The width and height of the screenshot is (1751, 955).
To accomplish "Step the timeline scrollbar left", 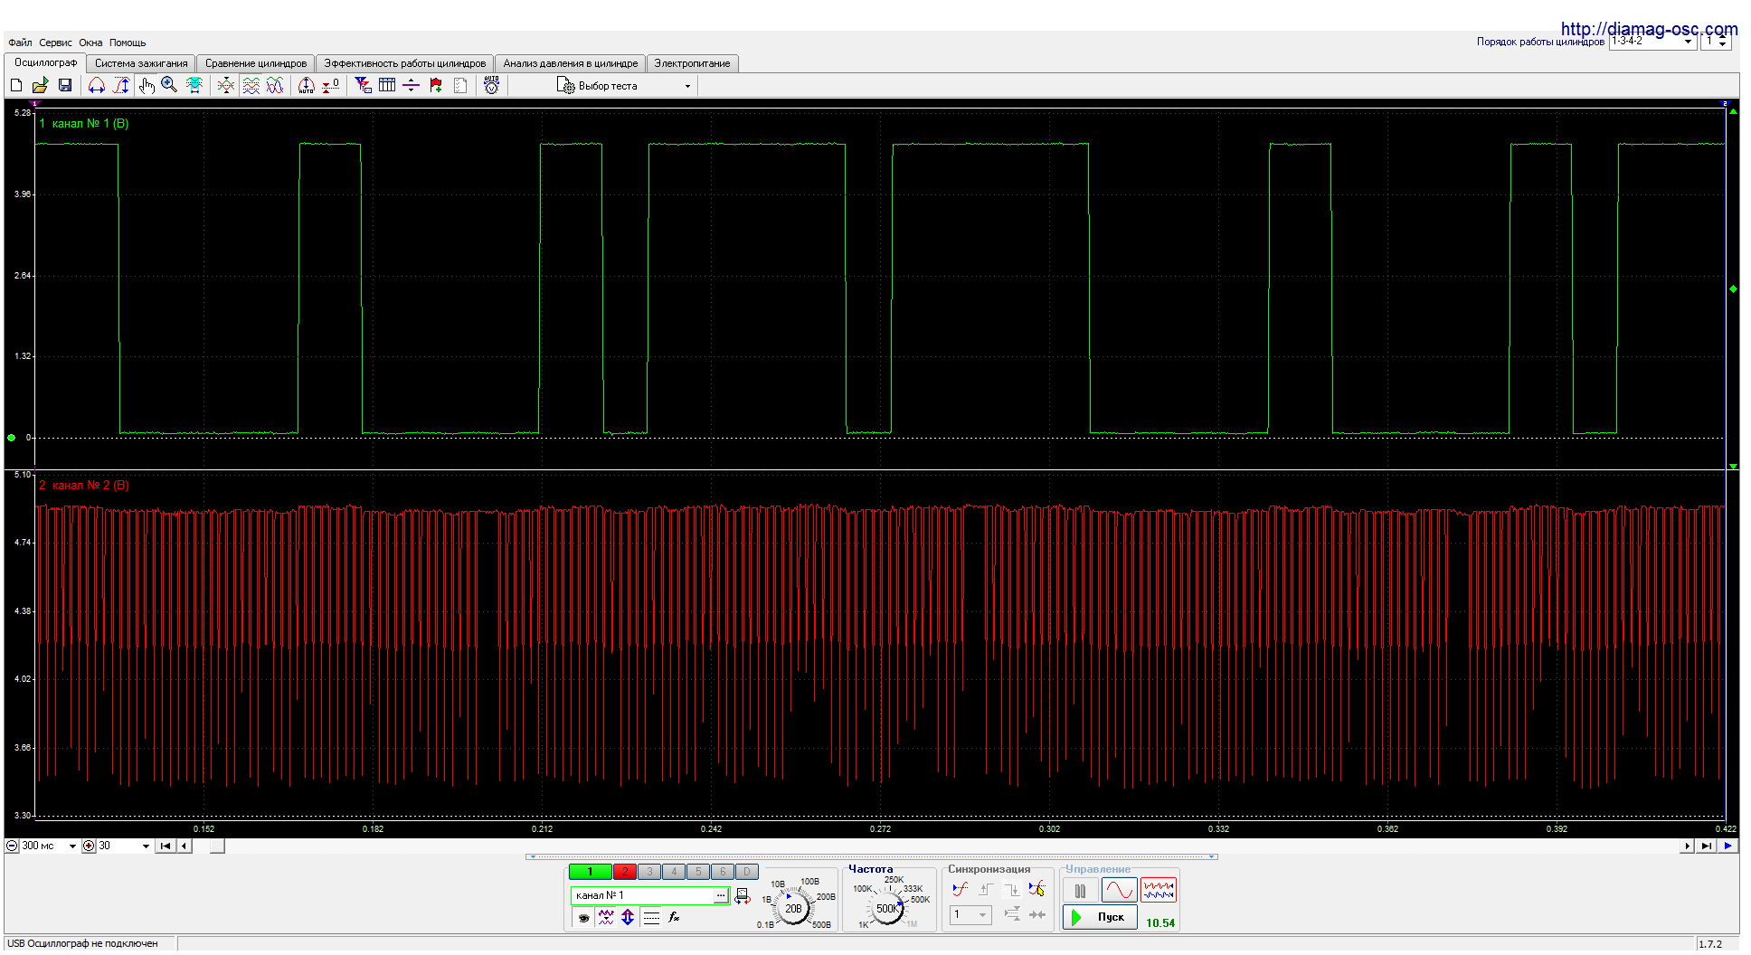I will [x=185, y=846].
